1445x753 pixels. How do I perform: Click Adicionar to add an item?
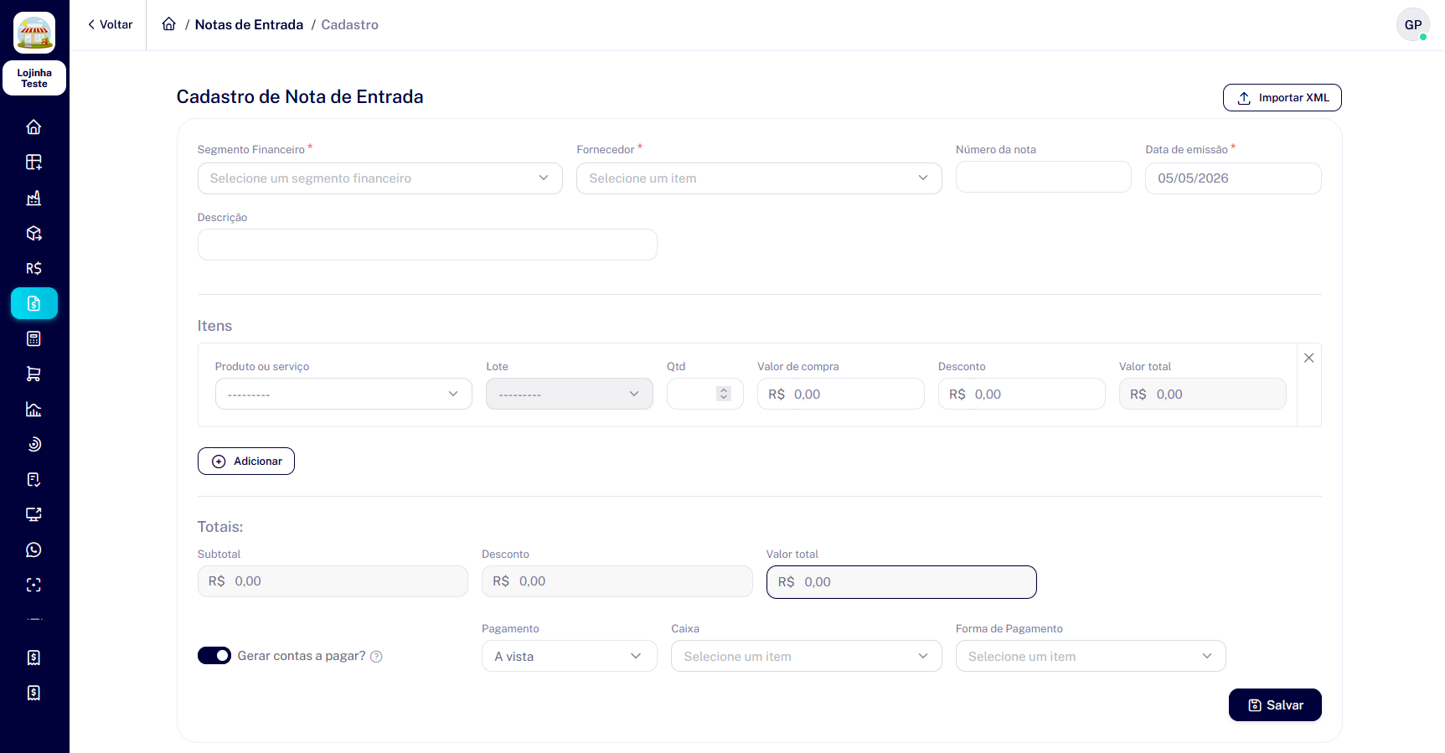pos(246,461)
